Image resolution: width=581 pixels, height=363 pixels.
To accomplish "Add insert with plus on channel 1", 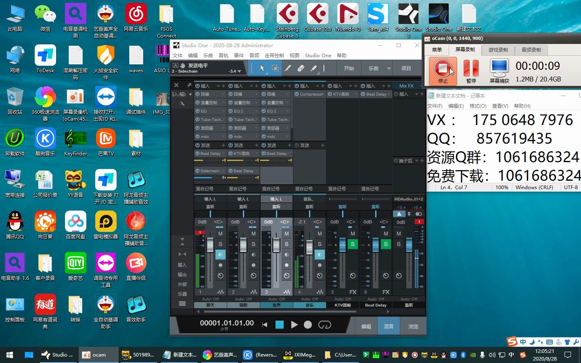I will [x=224, y=86].
